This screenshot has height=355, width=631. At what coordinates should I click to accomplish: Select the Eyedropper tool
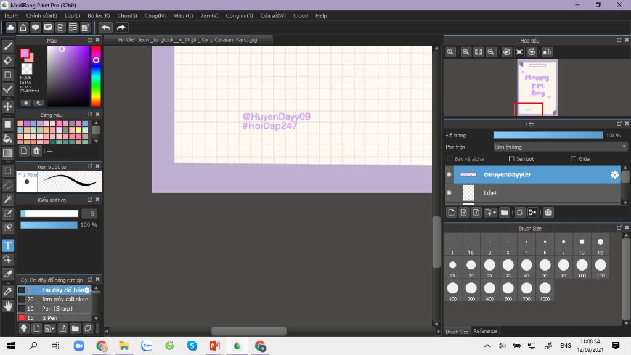7,292
